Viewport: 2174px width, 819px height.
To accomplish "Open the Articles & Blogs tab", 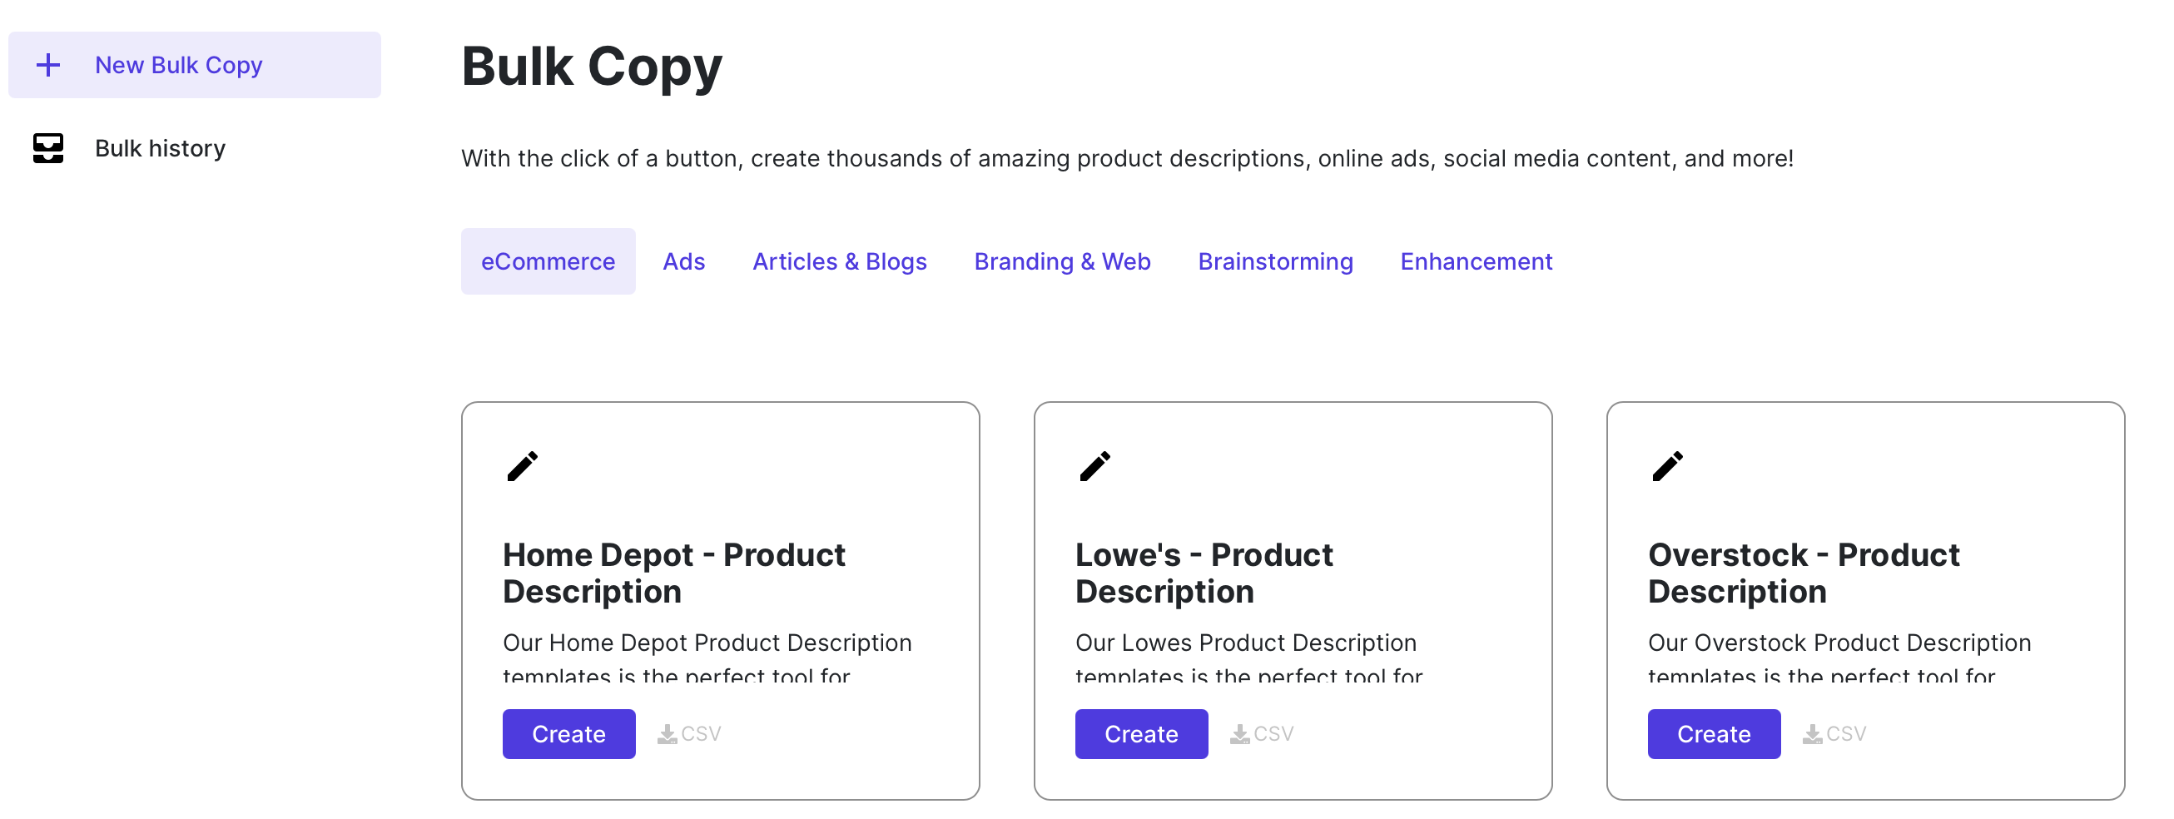I will pyautogui.click(x=839, y=261).
